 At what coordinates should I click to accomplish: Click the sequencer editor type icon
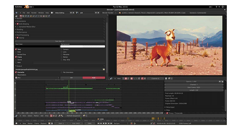coord(16,116)
